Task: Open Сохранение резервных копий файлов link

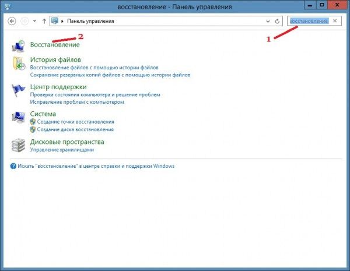Action: pyautogui.click(x=110, y=75)
